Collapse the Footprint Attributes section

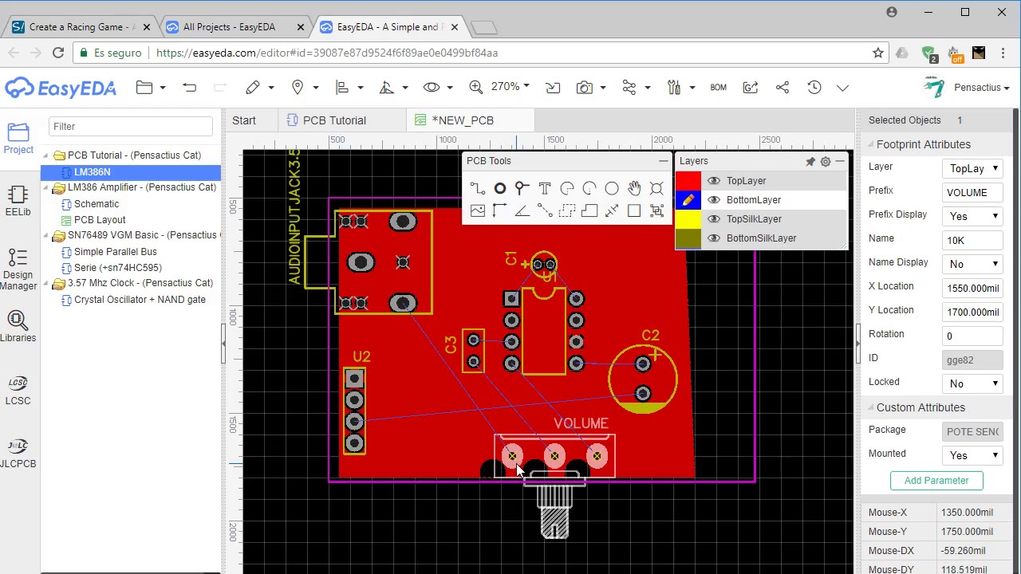coord(869,145)
